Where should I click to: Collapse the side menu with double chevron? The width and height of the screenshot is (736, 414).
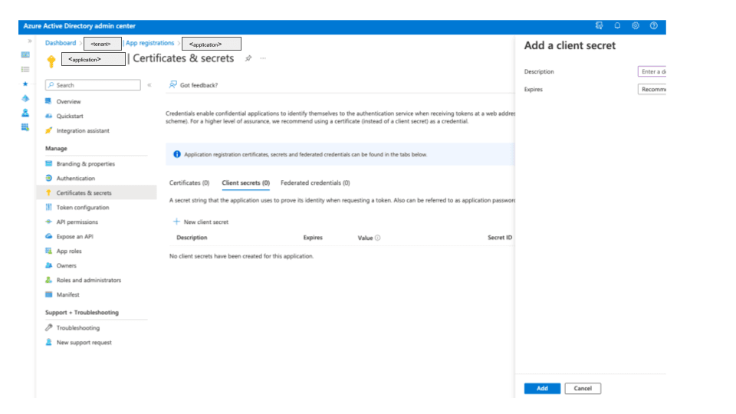(149, 85)
